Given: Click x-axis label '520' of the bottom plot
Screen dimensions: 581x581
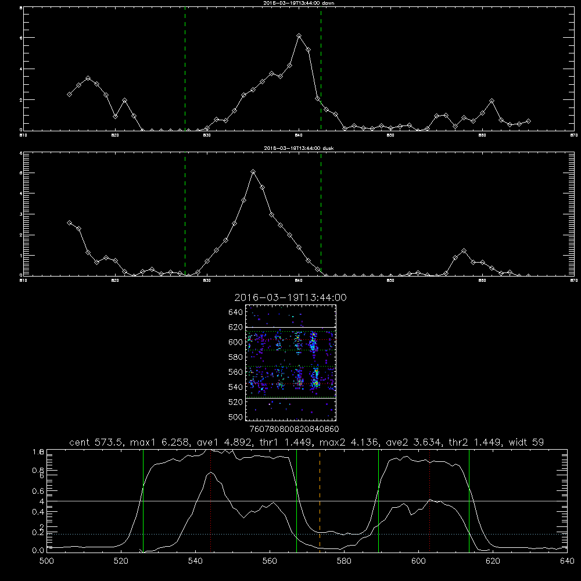Looking at the screenshot, I should pos(121,561).
